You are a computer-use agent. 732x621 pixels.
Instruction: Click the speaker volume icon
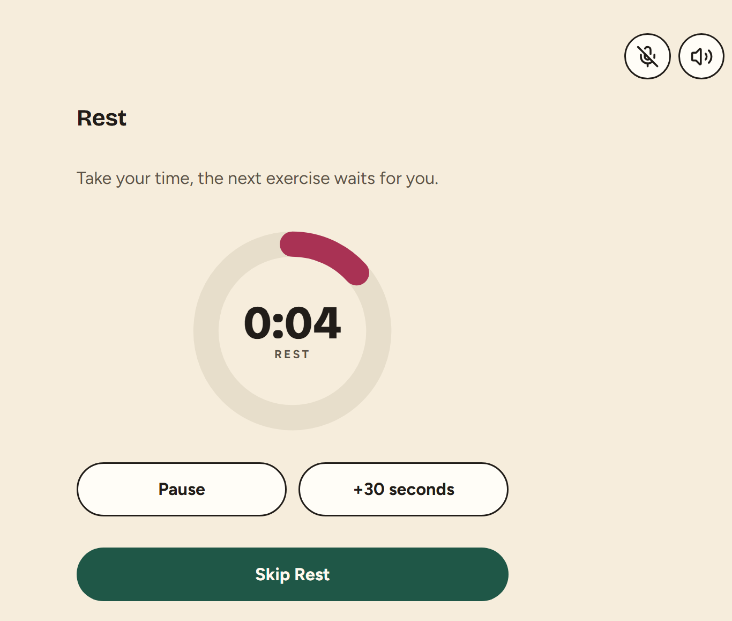701,56
